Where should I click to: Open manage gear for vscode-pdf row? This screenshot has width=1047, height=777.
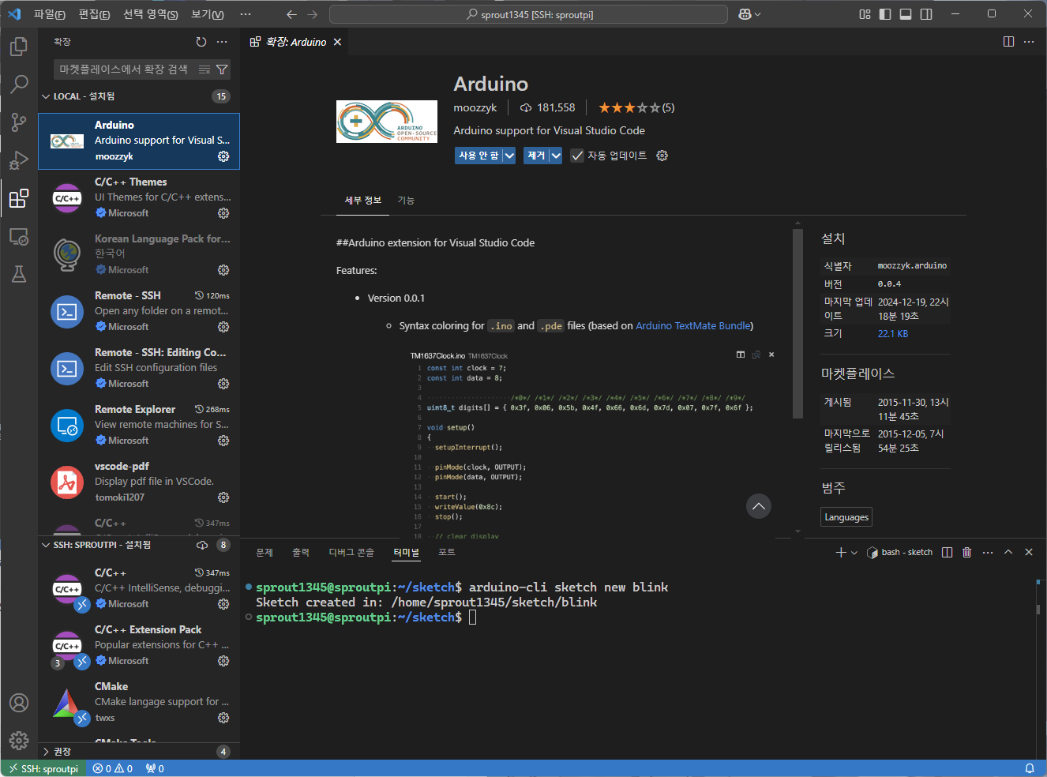[x=223, y=497]
